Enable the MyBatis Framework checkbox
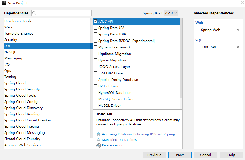Image resolution: width=245 pixels, height=160 pixels. pos(96,47)
